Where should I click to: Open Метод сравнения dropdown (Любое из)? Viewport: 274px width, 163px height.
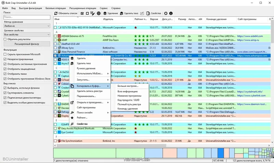click(x=27, y=26)
